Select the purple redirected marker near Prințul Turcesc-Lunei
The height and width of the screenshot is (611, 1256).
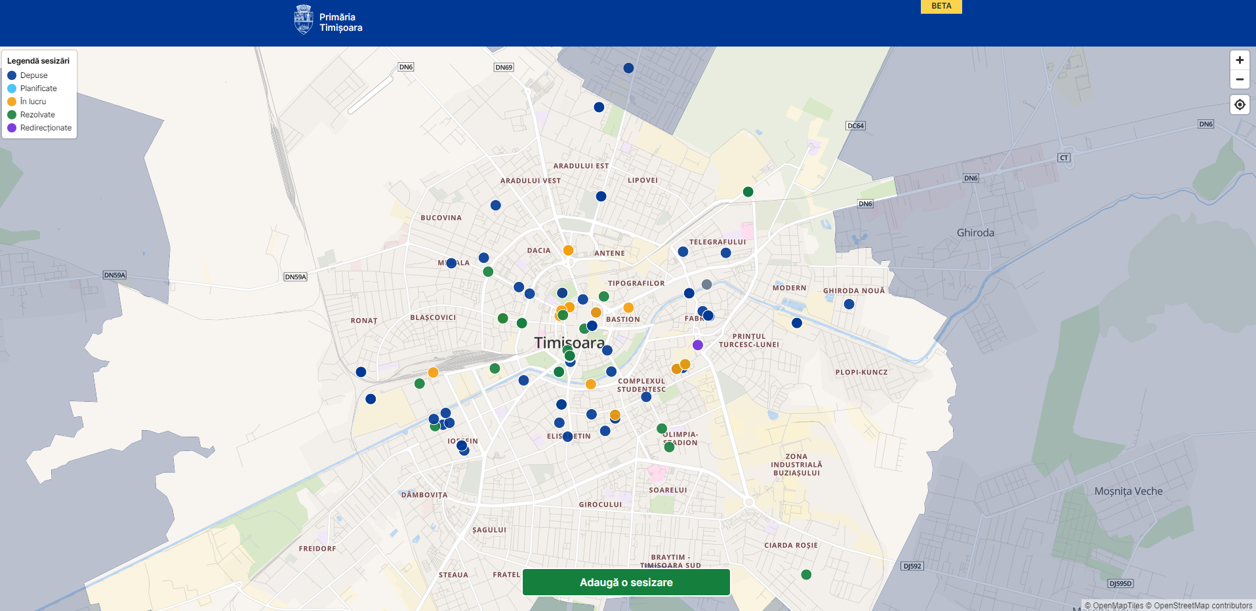[697, 345]
